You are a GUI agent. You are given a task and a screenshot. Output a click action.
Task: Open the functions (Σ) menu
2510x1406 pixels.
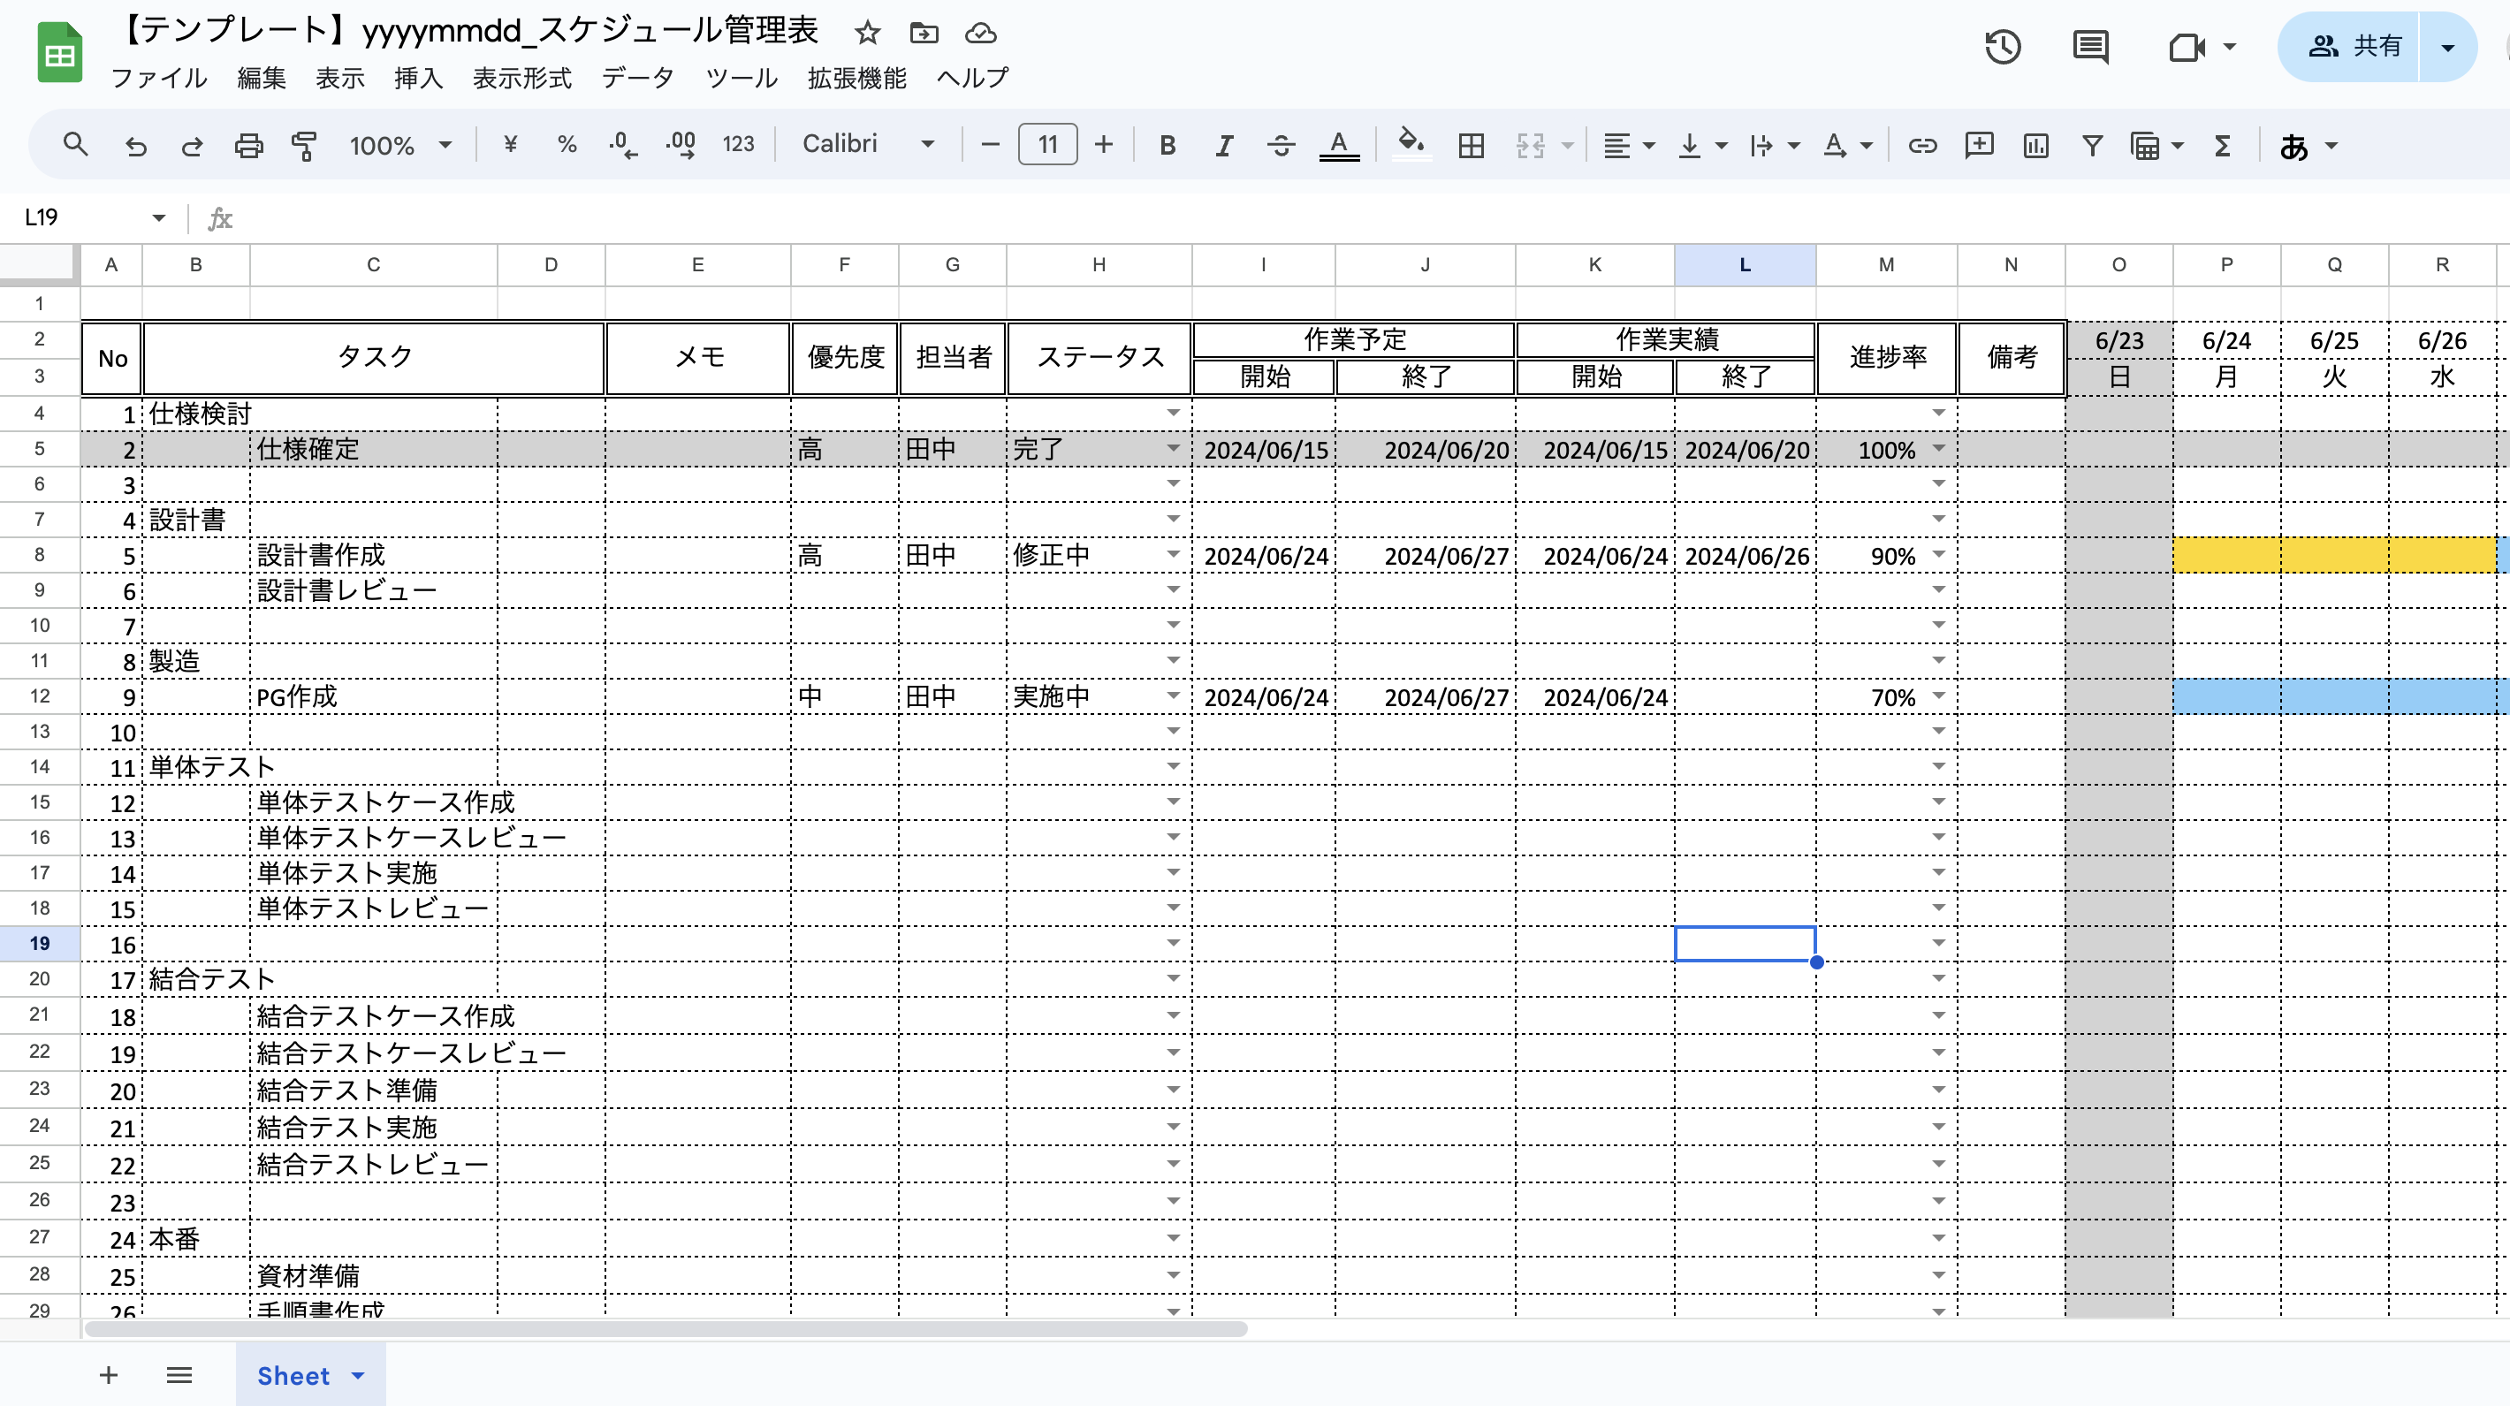coord(2222,144)
